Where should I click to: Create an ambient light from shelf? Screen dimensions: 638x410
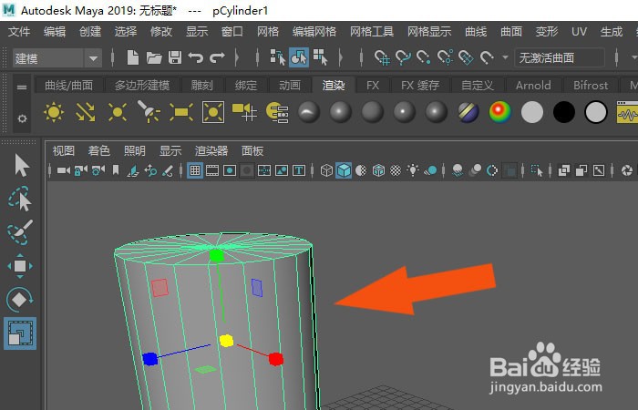point(54,112)
